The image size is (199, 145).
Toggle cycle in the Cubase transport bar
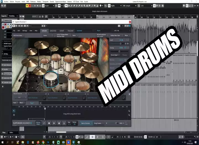[87, 137]
